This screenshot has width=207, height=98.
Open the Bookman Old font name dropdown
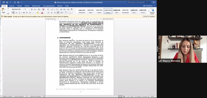pyautogui.click(x=18, y=9)
